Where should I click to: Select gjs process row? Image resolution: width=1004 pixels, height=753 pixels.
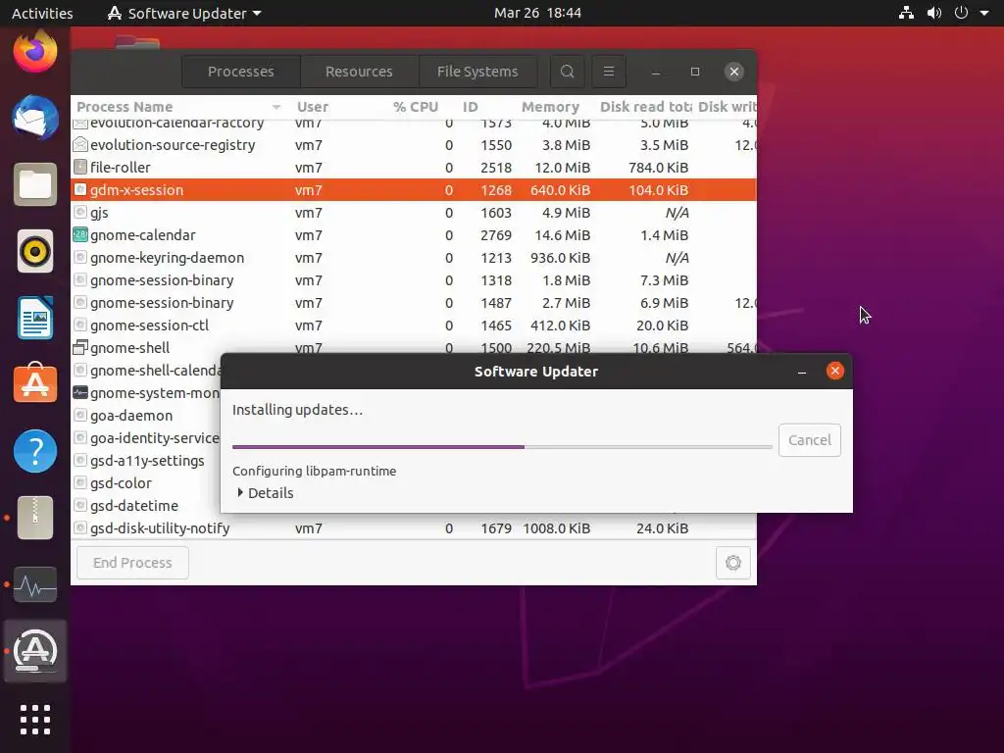click(x=414, y=213)
